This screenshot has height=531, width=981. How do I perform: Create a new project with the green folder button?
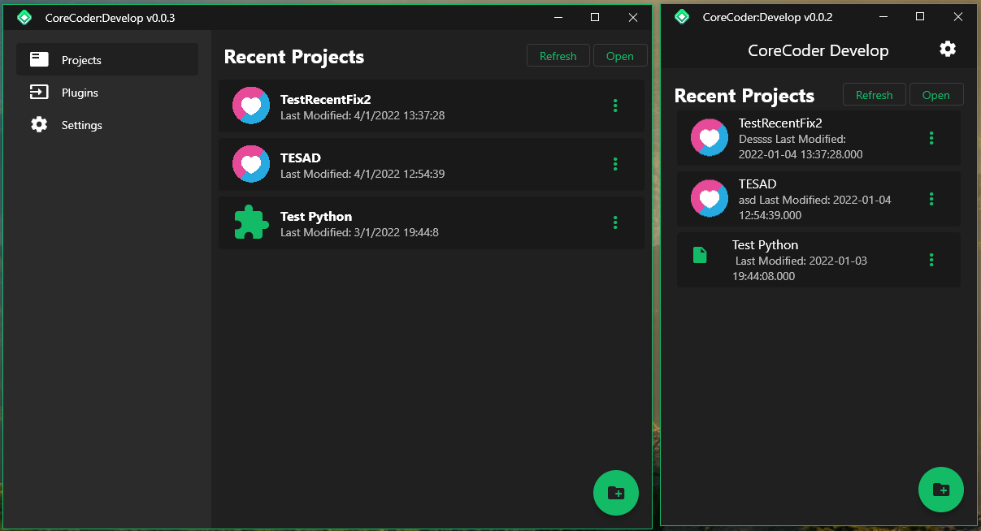pos(615,493)
